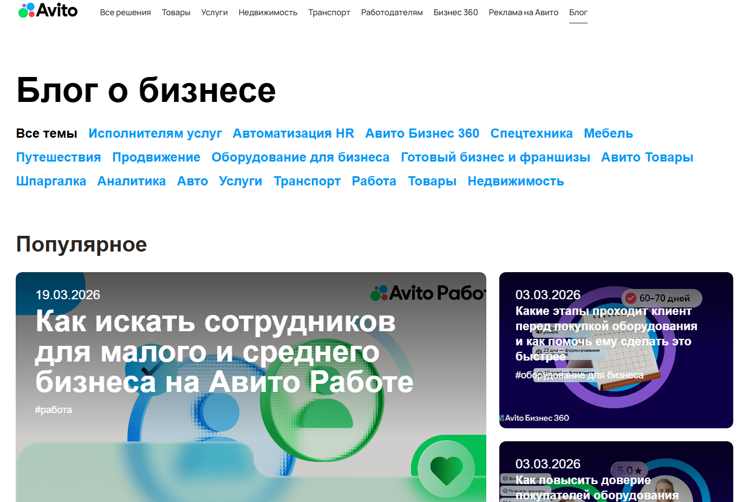
Task: Select the Продвижение topic
Action: (157, 157)
